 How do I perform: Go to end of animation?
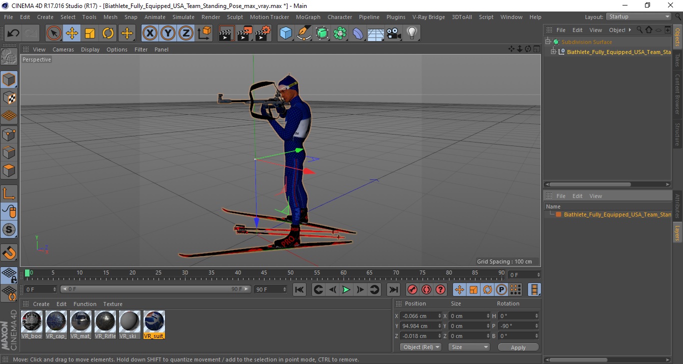(x=393, y=289)
